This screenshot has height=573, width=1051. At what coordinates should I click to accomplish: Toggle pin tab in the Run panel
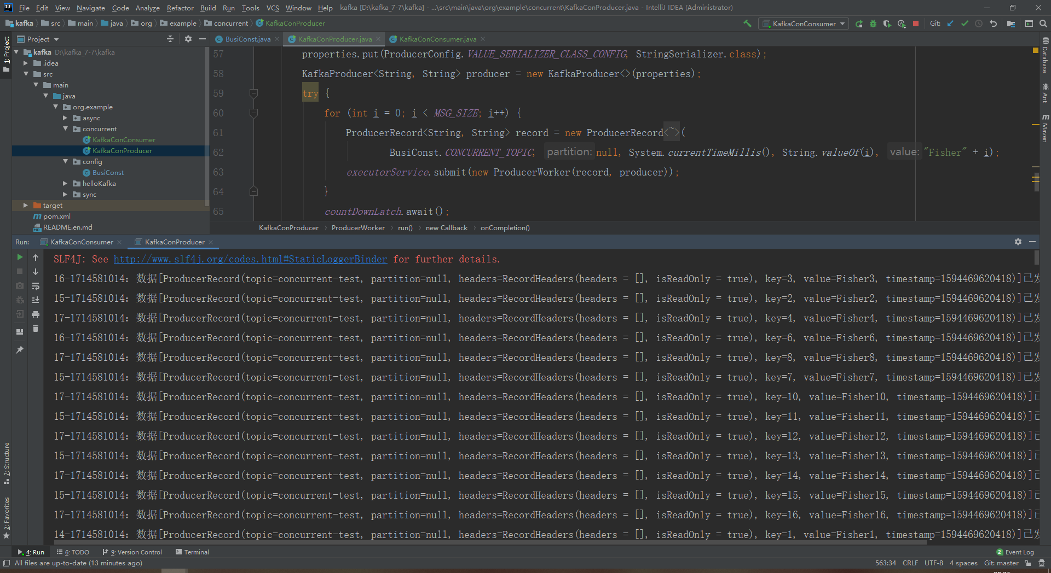[20, 350]
